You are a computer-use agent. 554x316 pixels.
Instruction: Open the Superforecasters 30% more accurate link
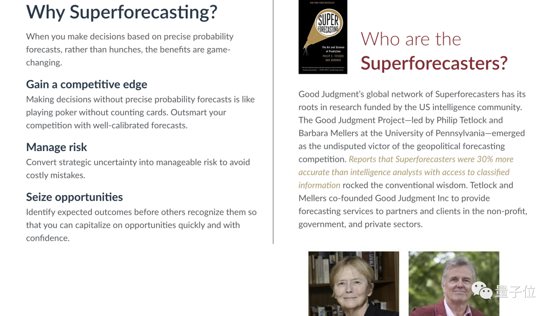tap(406, 172)
